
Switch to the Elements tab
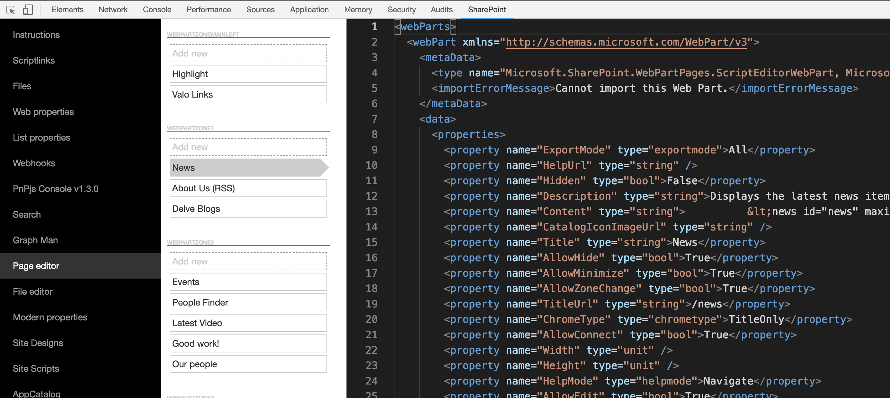coord(67,10)
